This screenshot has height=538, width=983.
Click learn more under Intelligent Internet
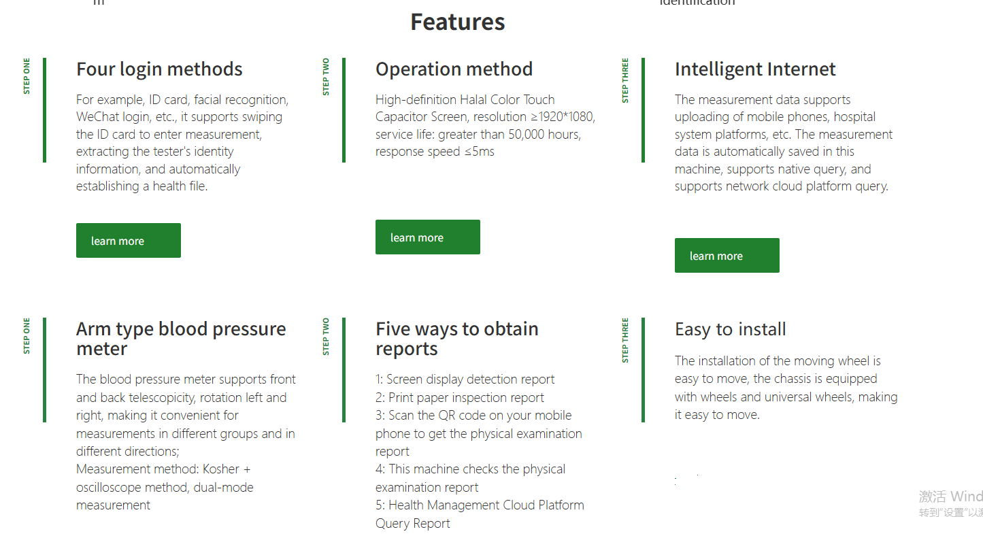point(727,256)
